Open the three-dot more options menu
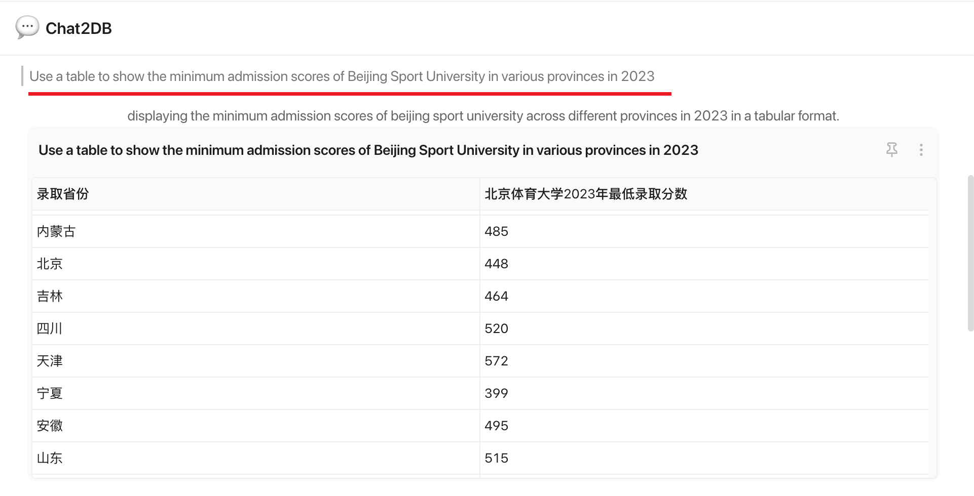 [x=921, y=150]
